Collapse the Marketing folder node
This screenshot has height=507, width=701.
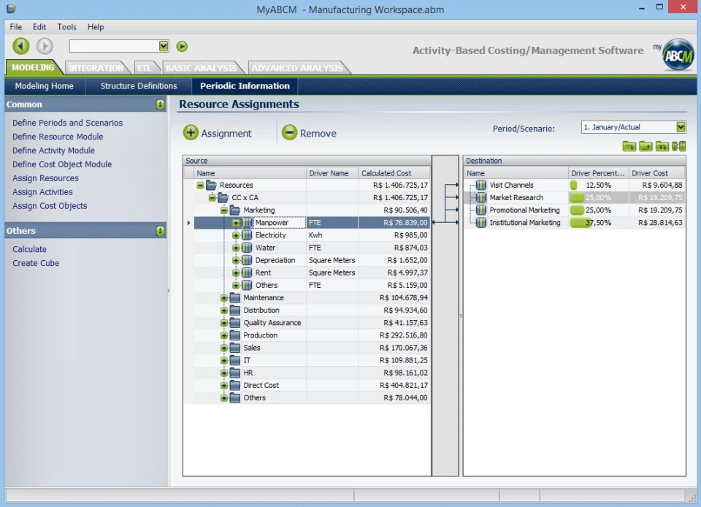pyautogui.click(x=224, y=210)
